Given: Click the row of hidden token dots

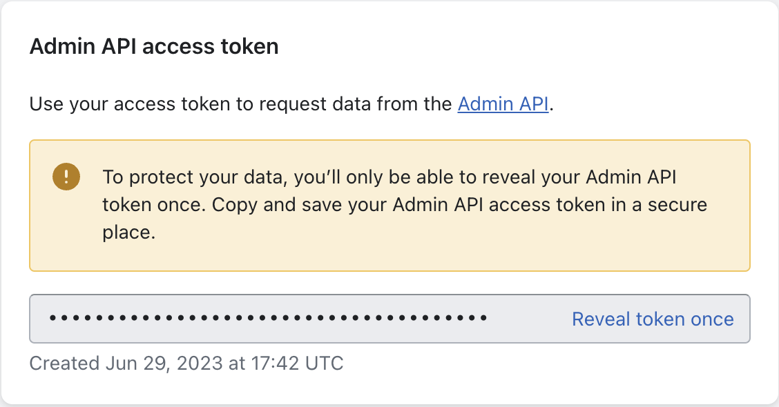Looking at the screenshot, I should pyautogui.click(x=268, y=318).
